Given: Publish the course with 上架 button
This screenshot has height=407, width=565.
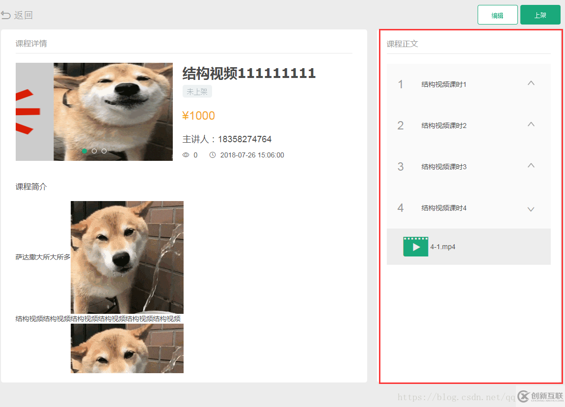Looking at the screenshot, I should tap(540, 15).
